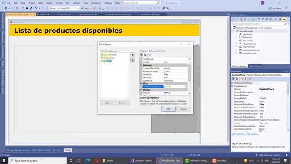Switch to productosForm.vb [Design] tab
291x164 pixels.
pos(118,15)
